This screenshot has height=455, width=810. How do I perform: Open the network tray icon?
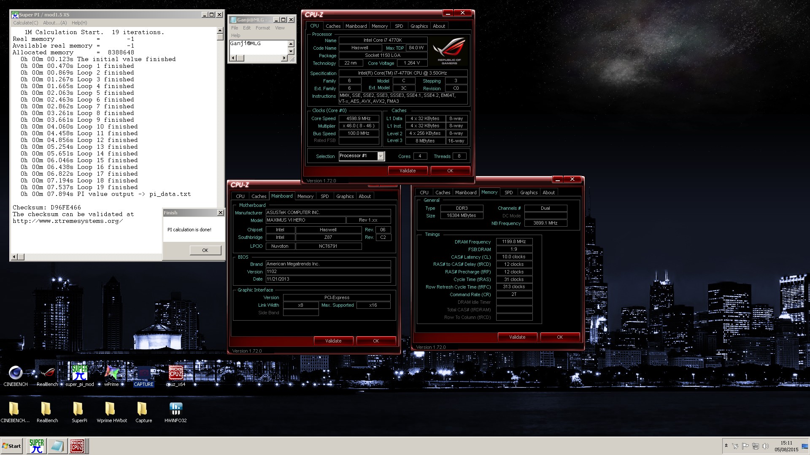click(756, 446)
